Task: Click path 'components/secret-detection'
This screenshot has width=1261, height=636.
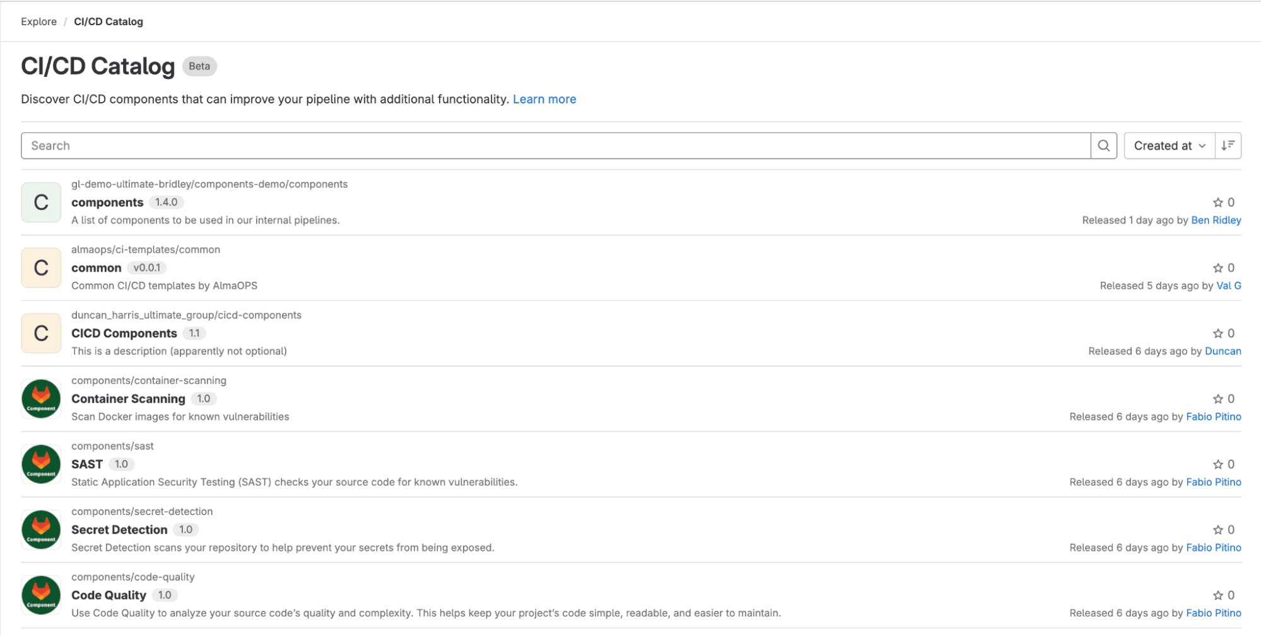Action: coord(142,512)
